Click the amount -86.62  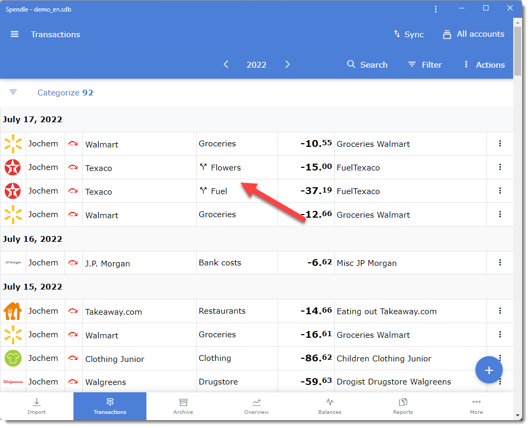point(316,358)
